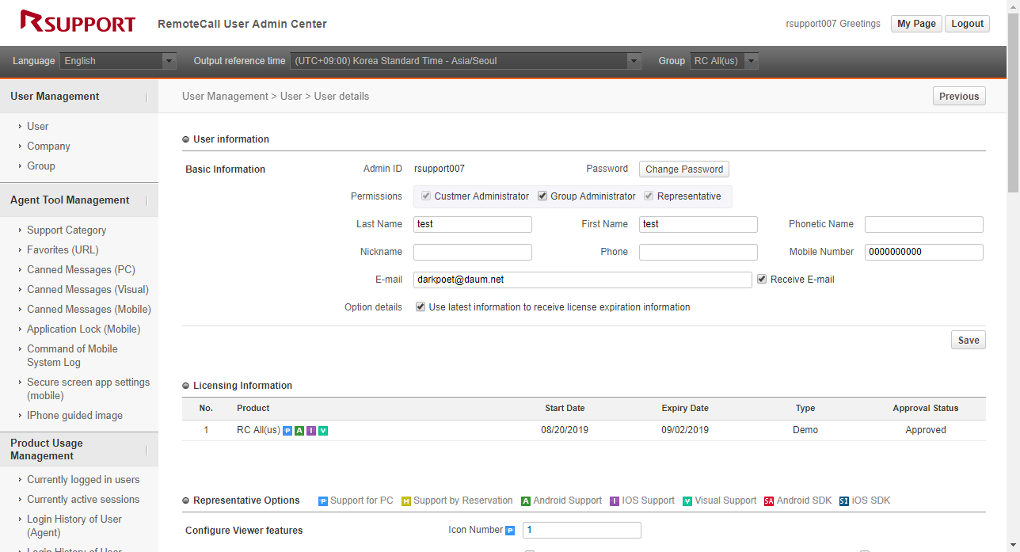The height and width of the screenshot is (552, 1020).
Task: Click the Android SDK legend icon
Action: [769, 501]
